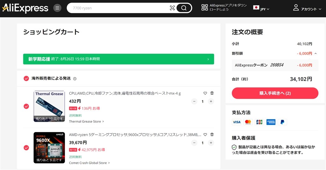Viewport: 326px width, 170px height.
Task: Click the Thermal Grease quantity value 1
Action: click(x=202, y=101)
